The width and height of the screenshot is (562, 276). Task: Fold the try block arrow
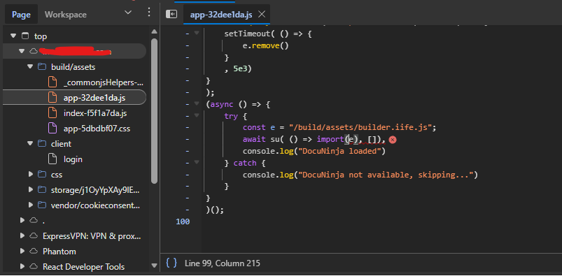tap(197, 115)
